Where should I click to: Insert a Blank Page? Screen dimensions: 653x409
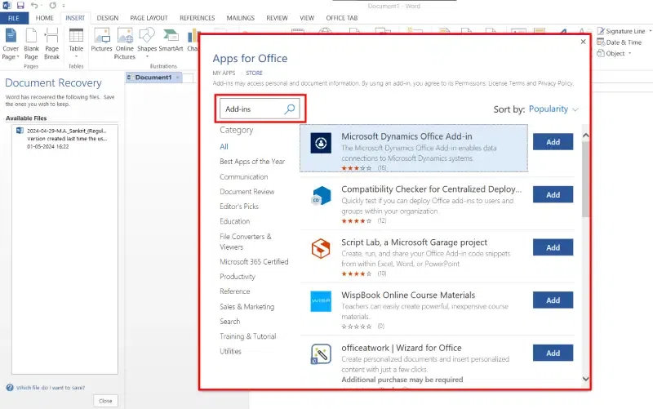point(31,44)
